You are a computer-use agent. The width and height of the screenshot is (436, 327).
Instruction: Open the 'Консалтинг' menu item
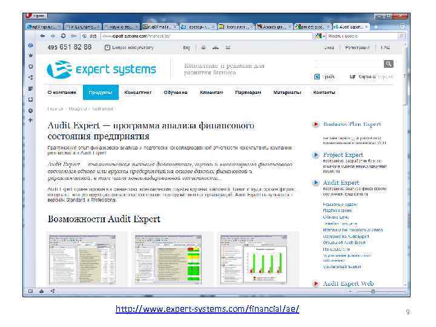pos(138,92)
